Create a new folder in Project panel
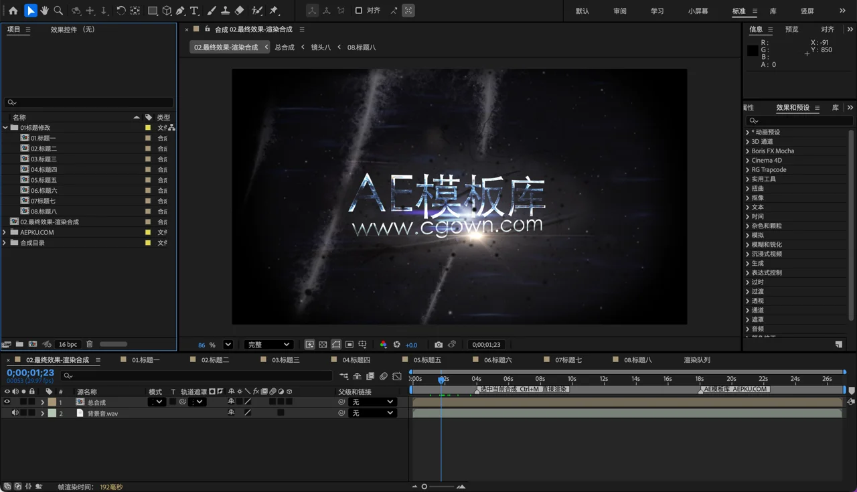This screenshot has width=857, height=492. point(19,344)
